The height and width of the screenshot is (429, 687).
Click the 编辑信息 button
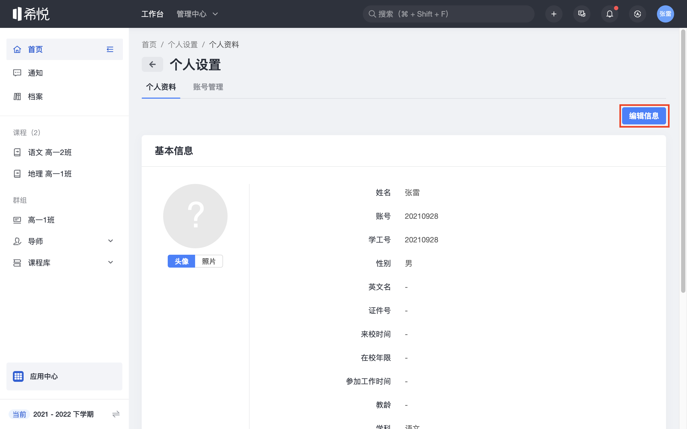pos(644,116)
